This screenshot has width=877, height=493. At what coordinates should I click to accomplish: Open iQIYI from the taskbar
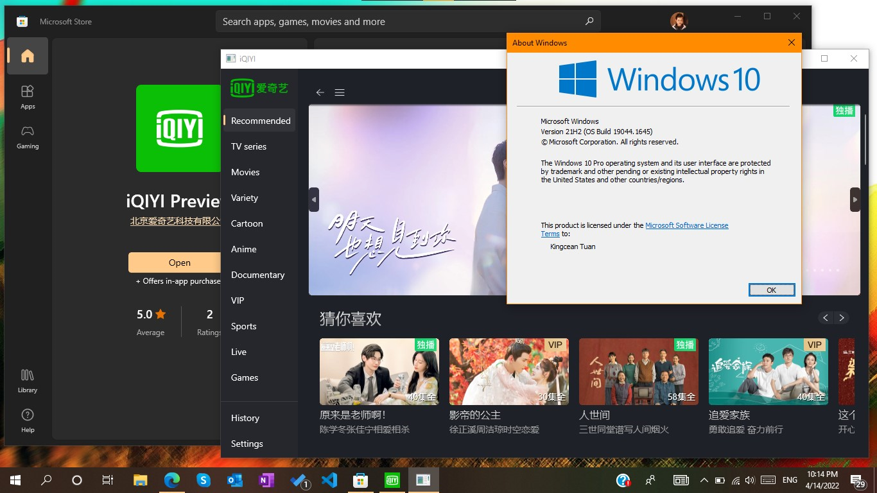coord(392,480)
